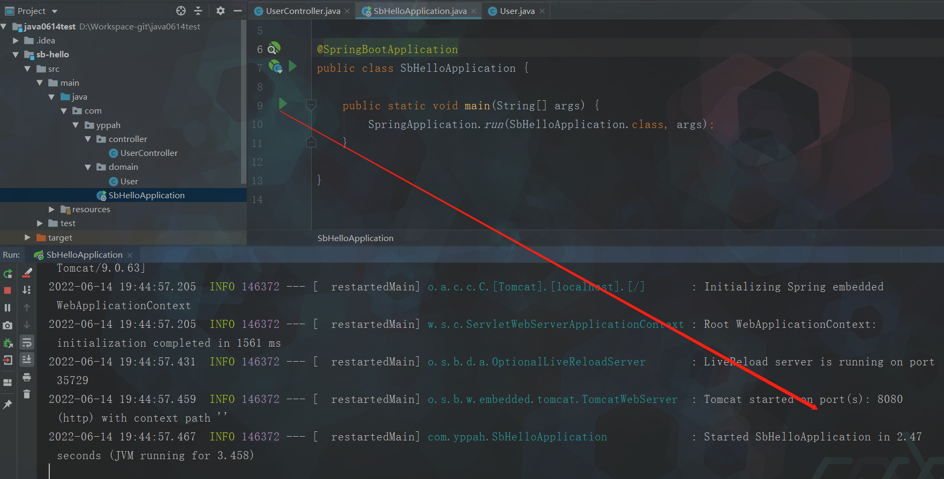944x479 pixels.
Task: Rerun SbHelloApplication from the Run panel
Action: (x=7, y=274)
